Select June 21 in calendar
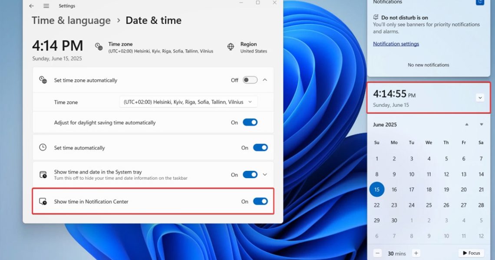Image resolution: width=495 pixels, height=260 pixels. click(x=481, y=189)
